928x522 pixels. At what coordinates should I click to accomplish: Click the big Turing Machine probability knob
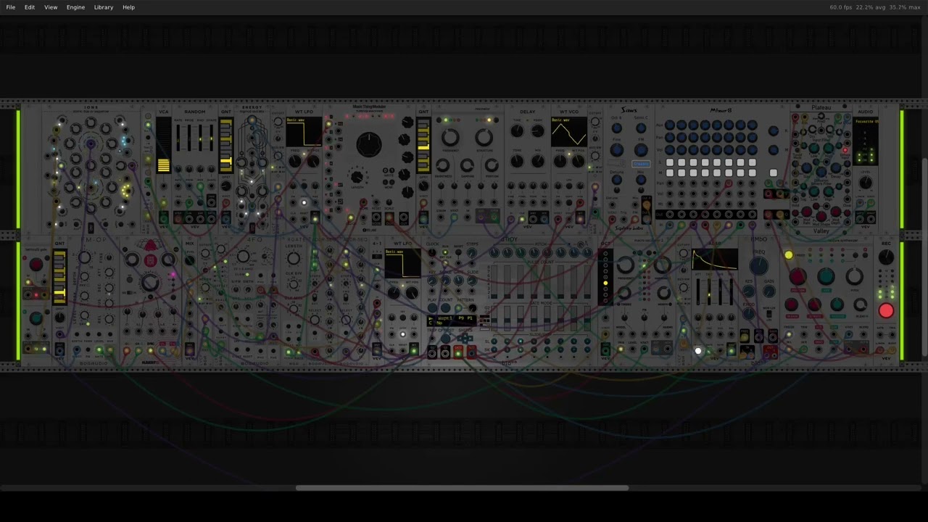[369, 144]
